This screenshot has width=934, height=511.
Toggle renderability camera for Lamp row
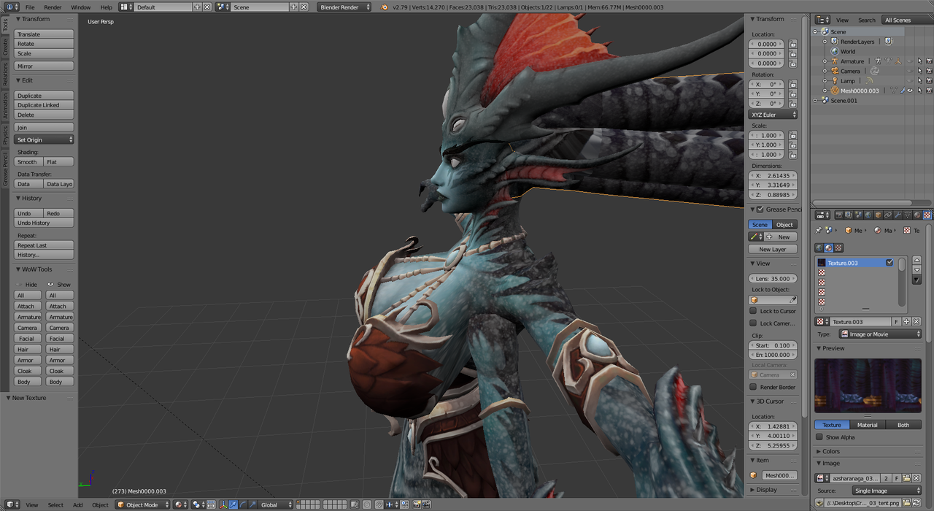tap(929, 81)
